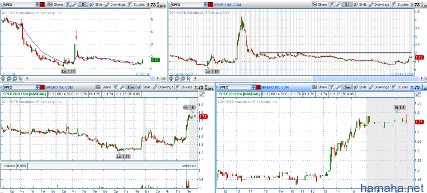Screen dimensions: 427x193
Task: Click red alert badge in daily chart
Action: (42, 4)
